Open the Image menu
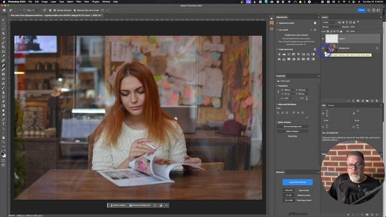The image size is (386, 217). pyautogui.click(x=45, y=2)
